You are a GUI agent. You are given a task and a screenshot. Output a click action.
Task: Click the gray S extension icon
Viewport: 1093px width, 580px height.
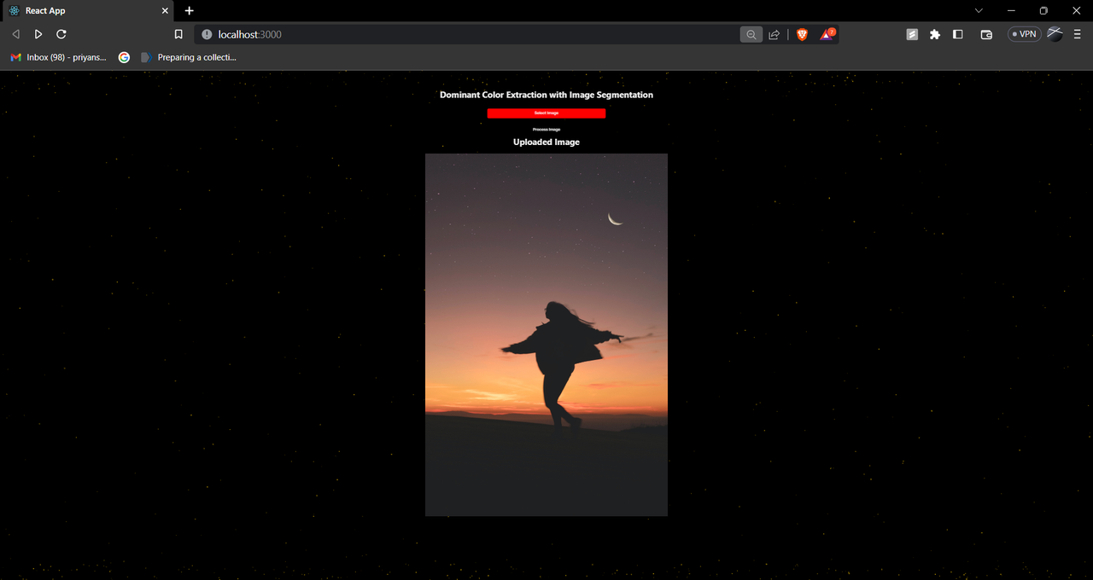[x=912, y=34]
